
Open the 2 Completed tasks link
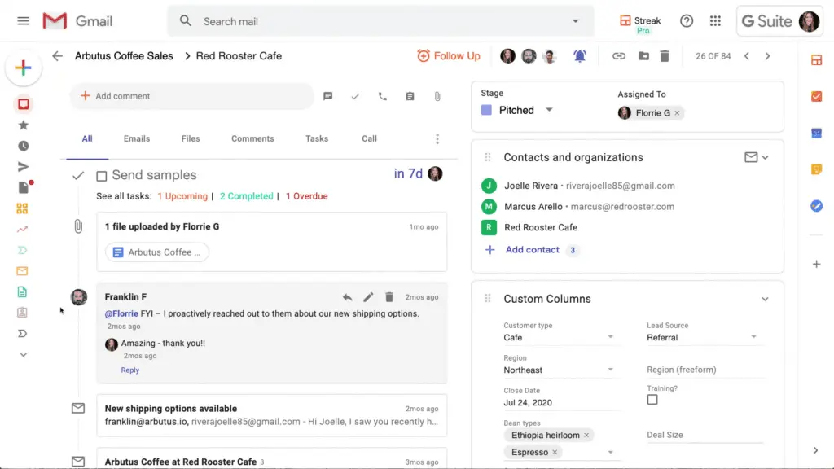[246, 196]
